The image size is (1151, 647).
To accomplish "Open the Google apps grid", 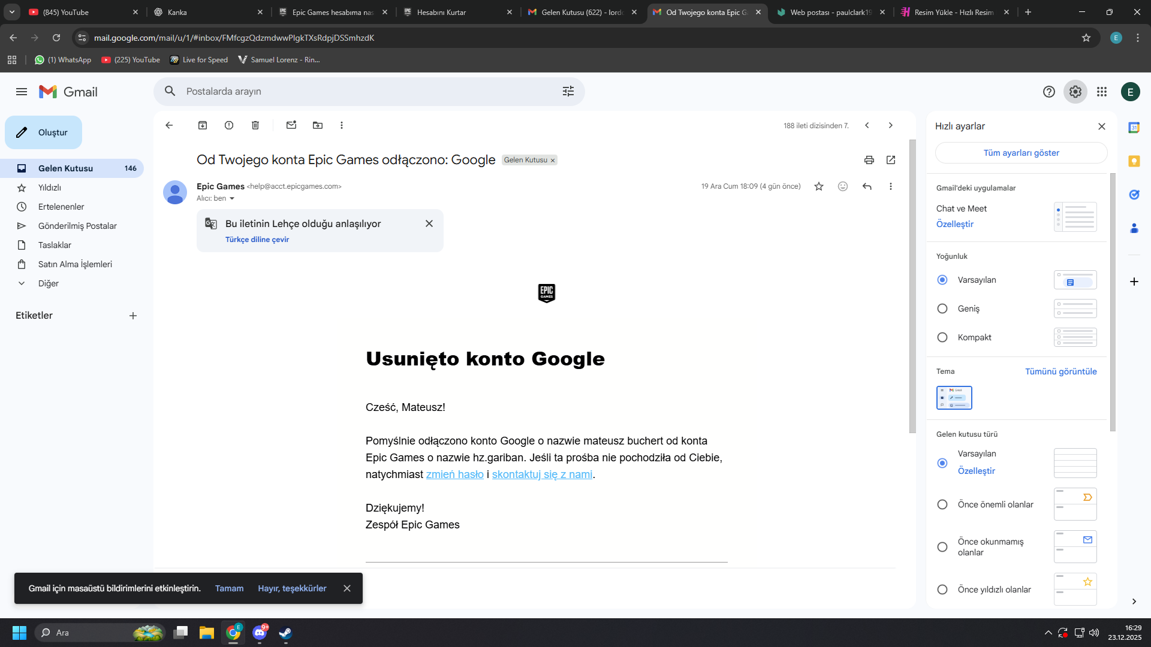I will click(1102, 92).
